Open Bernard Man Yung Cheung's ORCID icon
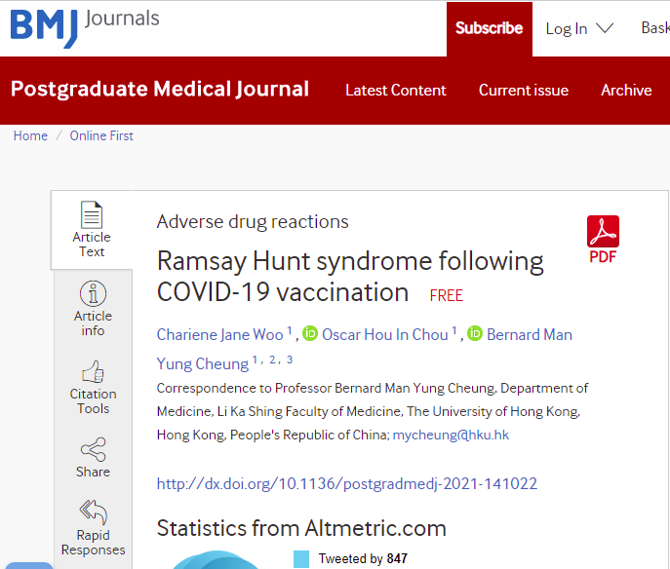 pos(475,333)
